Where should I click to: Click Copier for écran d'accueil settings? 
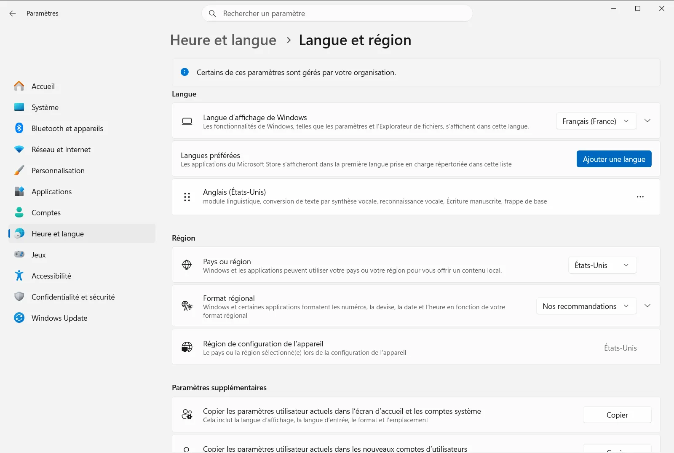[x=617, y=415]
